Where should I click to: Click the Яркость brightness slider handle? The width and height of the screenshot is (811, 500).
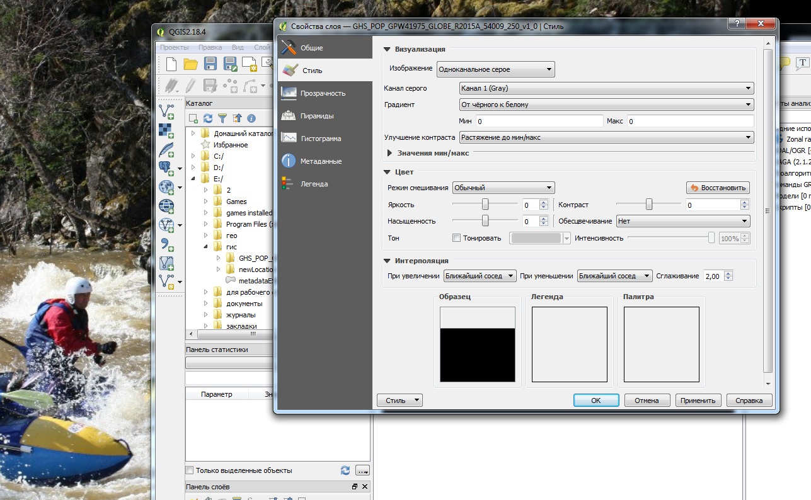pyautogui.click(x=485, y=204)
